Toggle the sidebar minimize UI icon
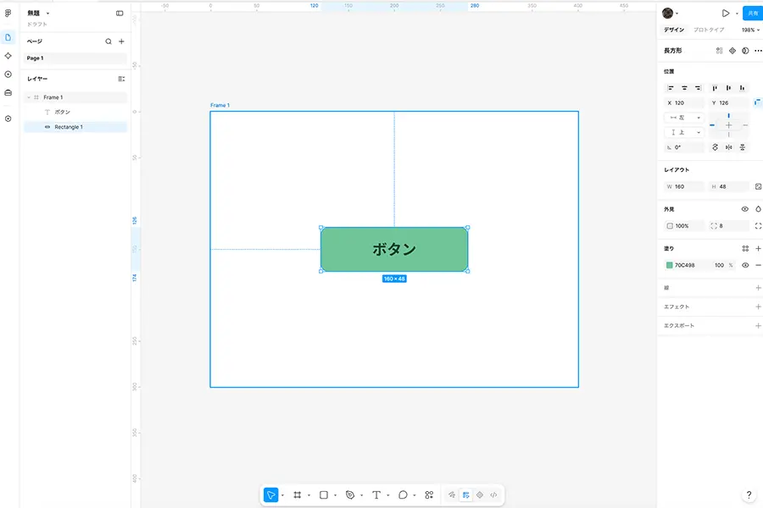Viewport: 763px width, 508px height. click(120, 14)
